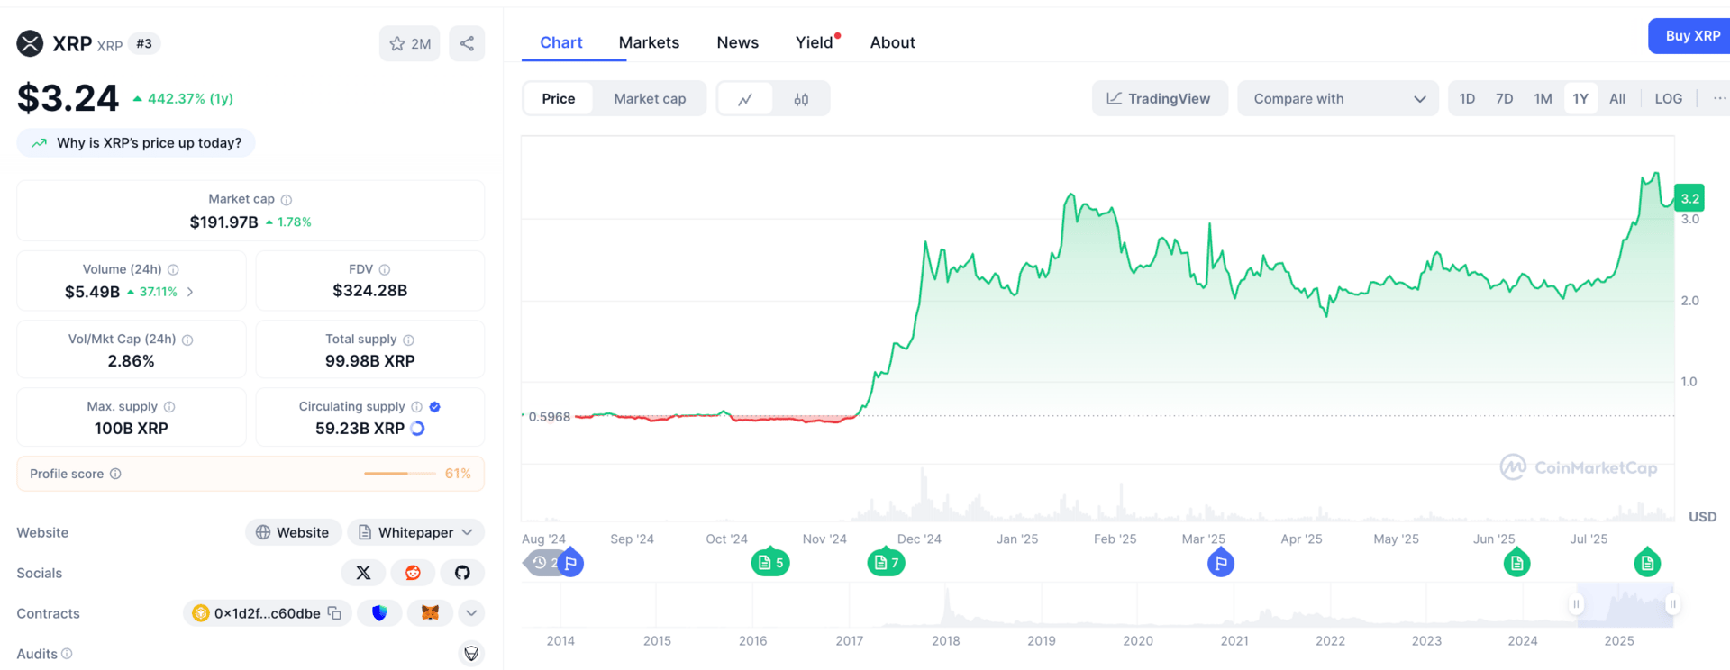
Task: Click the 3.2 current price tag
Action: 1689,198
